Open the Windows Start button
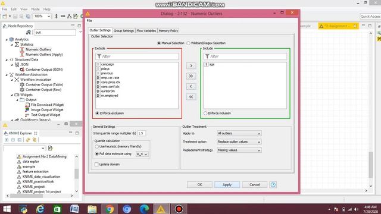The width and height of the screenshot is (381, 214). [x=7, y=209]
